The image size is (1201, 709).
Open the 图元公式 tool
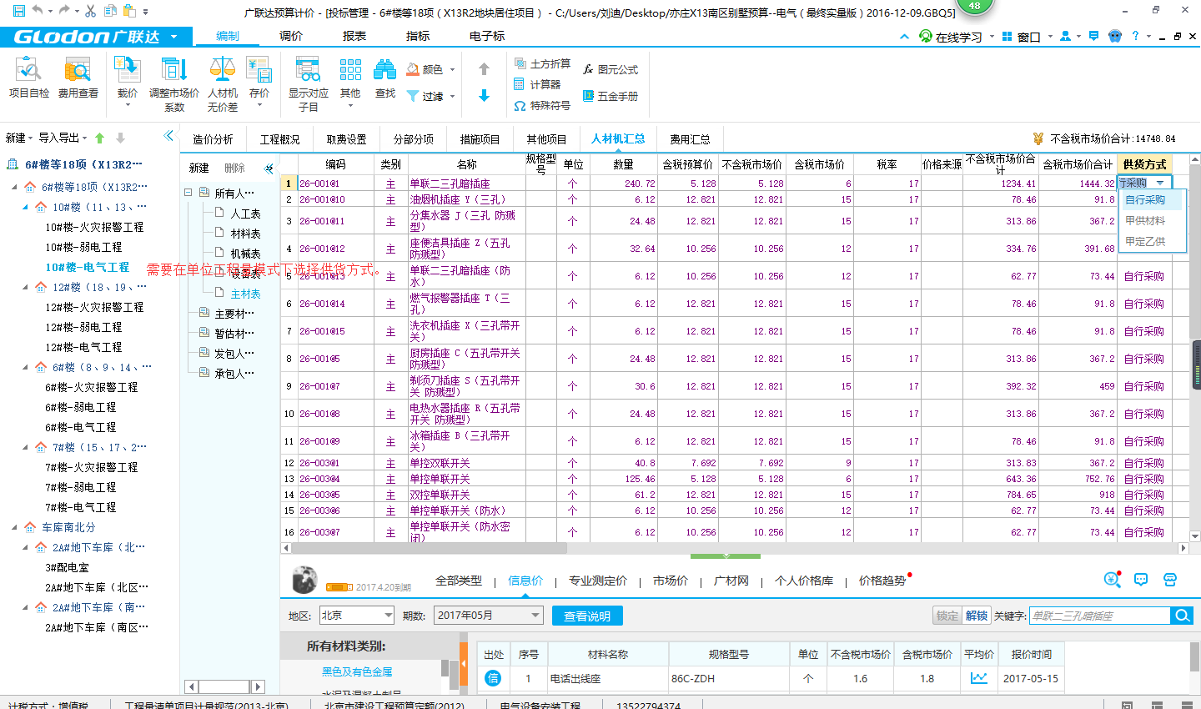[x=610, y=69]
